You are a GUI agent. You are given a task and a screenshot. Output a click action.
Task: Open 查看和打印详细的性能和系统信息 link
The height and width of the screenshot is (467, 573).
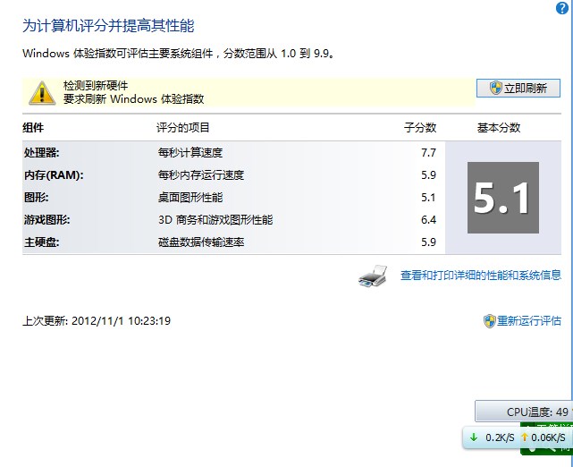tap(481, 275)
